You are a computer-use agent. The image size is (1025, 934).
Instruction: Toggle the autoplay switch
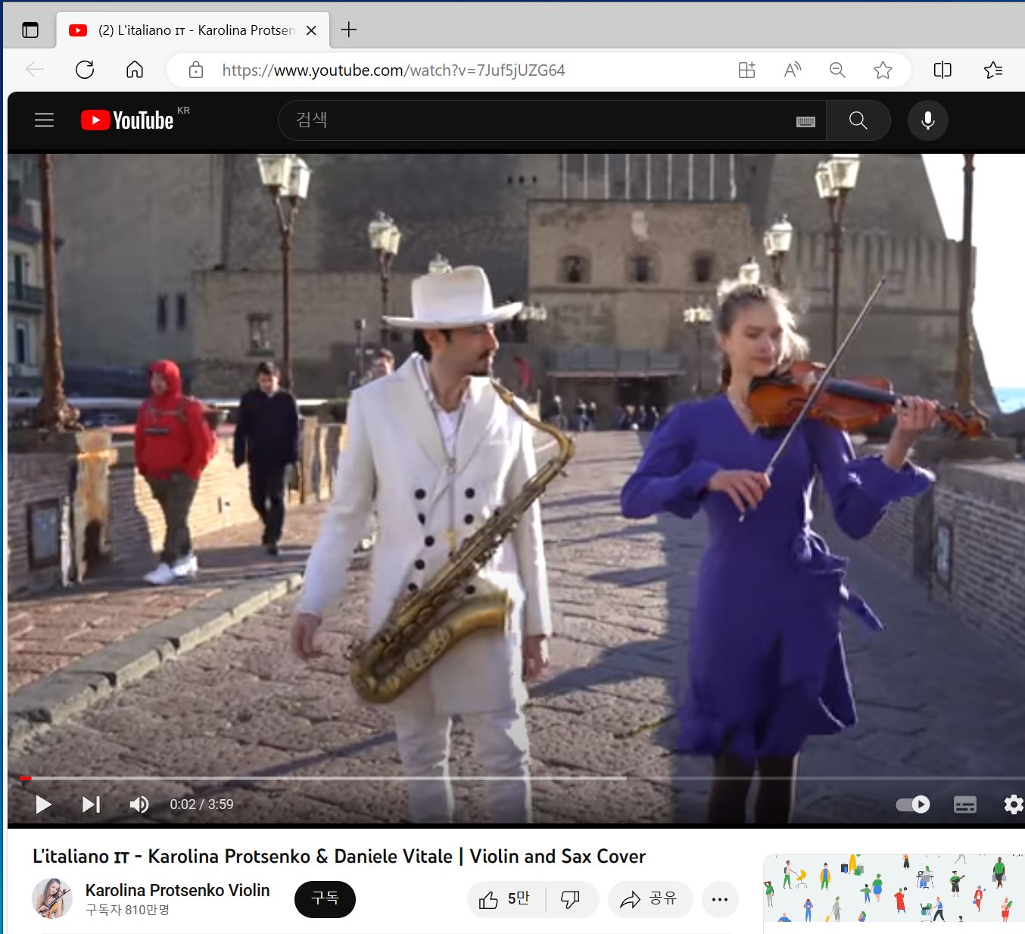click(912, 804)
